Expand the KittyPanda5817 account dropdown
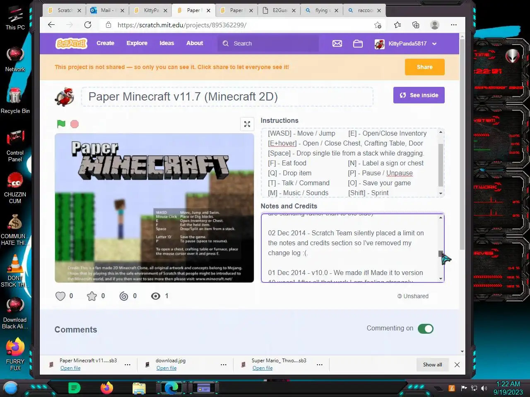Image resolution: width=530 pixels, height=397 pixels. tap(434, 44)
